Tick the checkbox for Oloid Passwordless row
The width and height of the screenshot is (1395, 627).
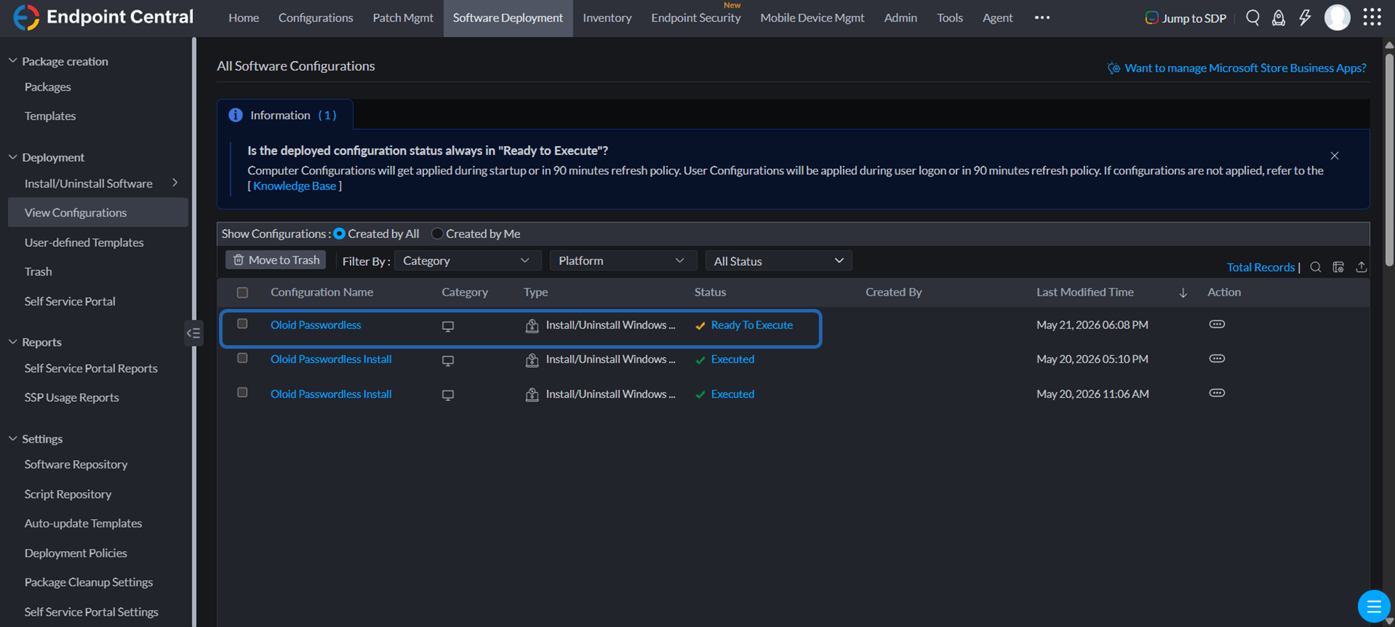(x=243, y=324)
